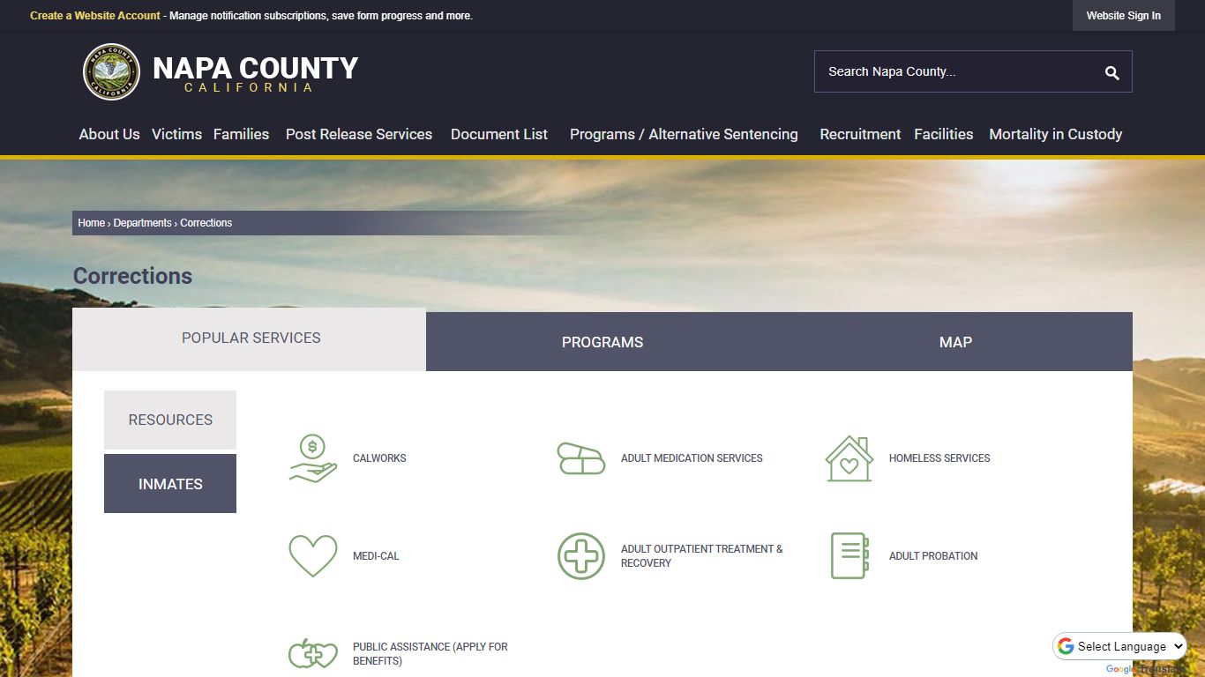
Task: Open the Document List menu
Action: click(x=499, y=134)
